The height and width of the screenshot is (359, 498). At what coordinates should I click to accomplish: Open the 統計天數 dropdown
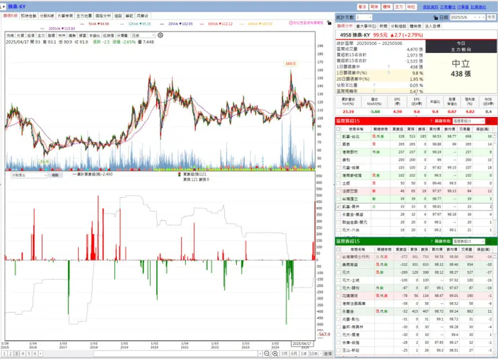coord(364,17)
